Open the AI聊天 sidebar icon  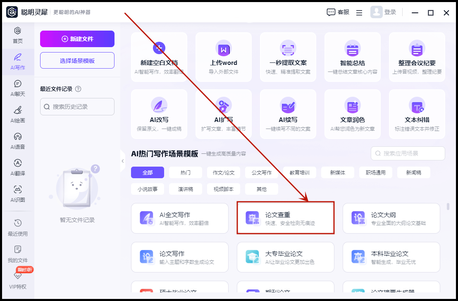(x=17, y=88)
